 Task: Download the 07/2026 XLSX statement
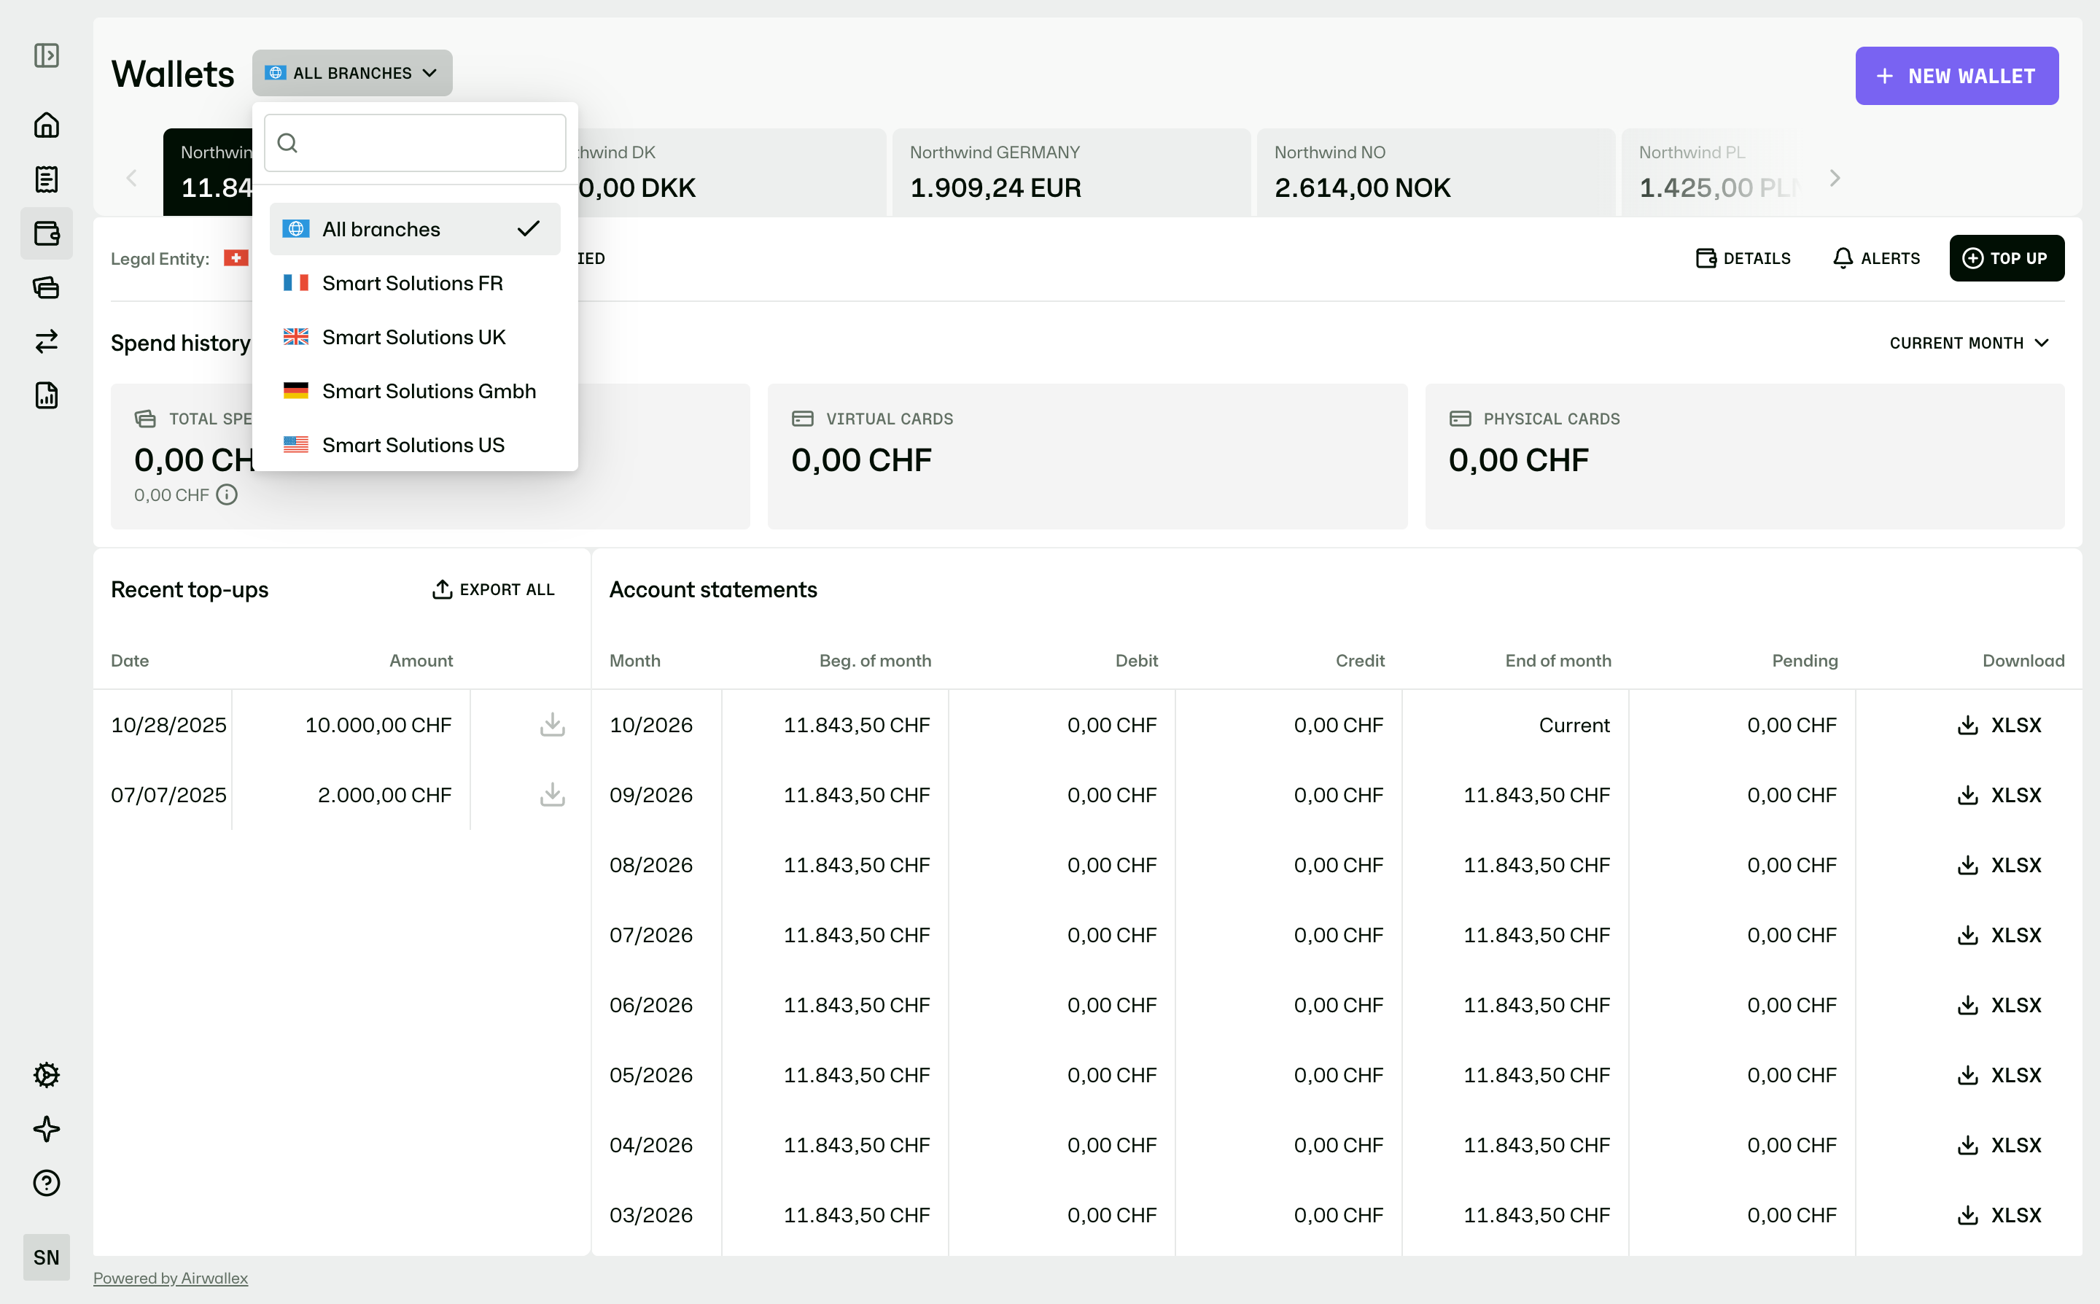click(x=1999, y=935)
